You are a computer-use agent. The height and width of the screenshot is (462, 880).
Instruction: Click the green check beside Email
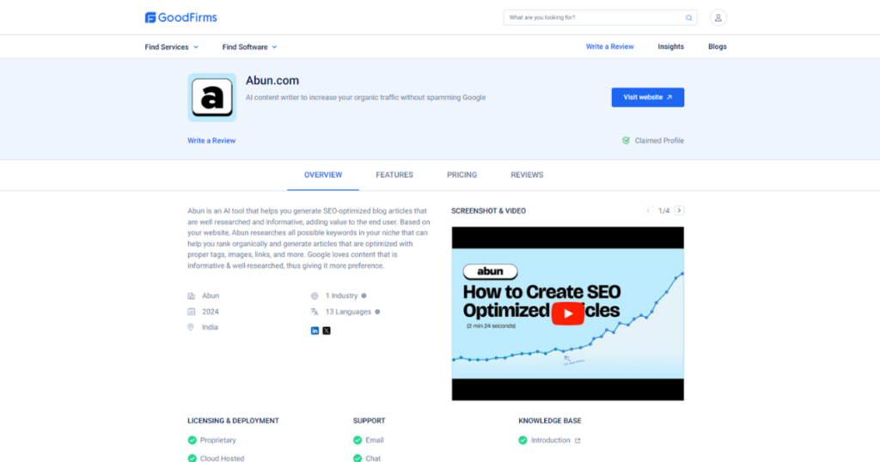click(x=357, y=441)
